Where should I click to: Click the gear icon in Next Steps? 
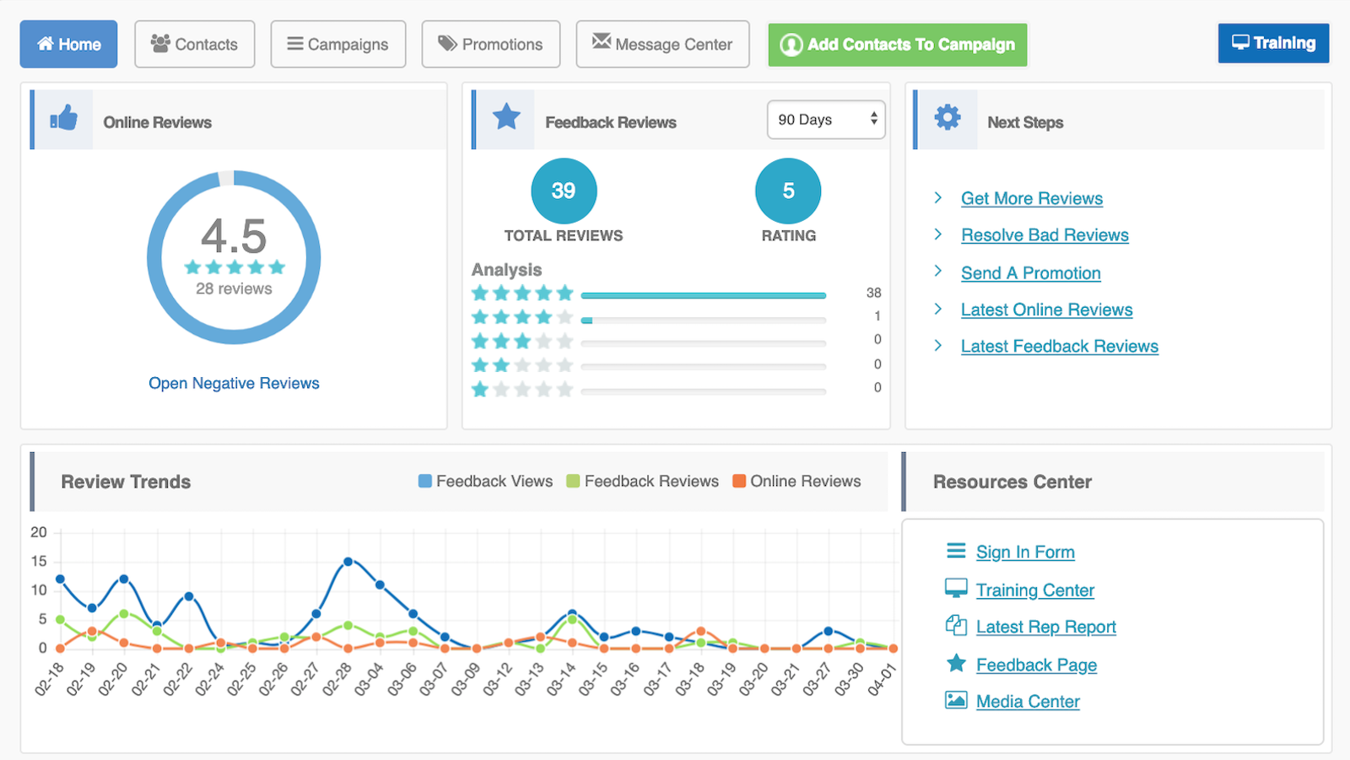[x=948, y=117]
